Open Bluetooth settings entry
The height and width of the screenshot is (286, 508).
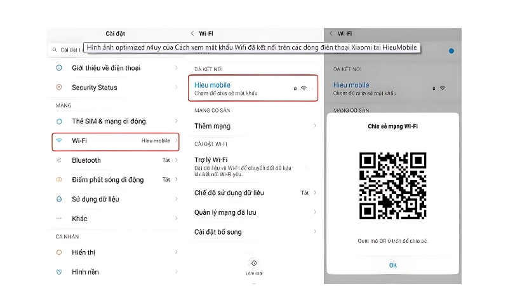tap(116, 160)
